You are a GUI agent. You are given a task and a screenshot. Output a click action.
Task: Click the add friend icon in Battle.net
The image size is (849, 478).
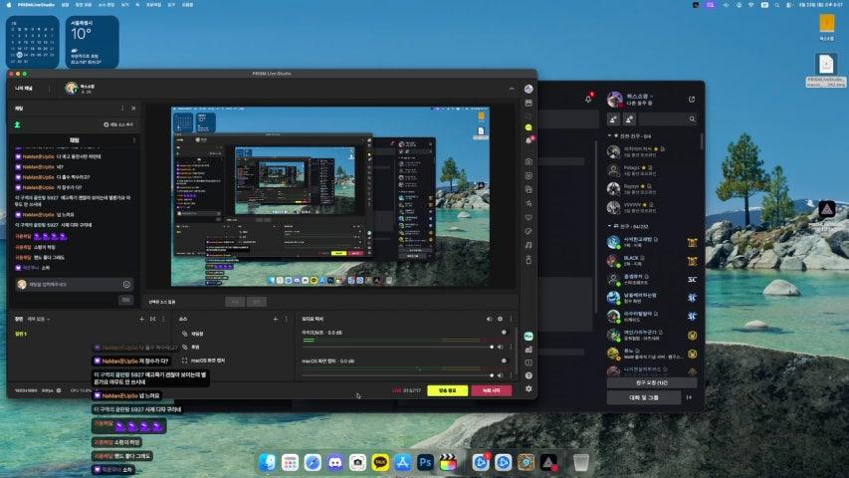click(614, 119)
